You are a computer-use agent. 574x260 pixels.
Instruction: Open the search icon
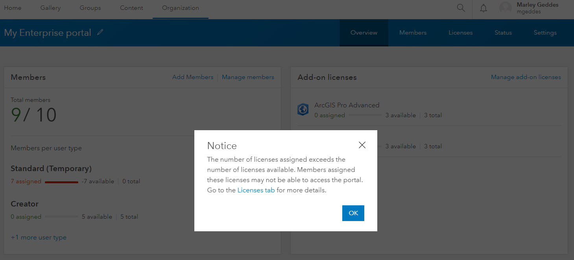460,7
